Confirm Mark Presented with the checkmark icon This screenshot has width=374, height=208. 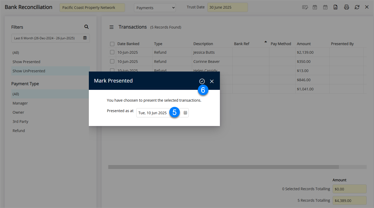[x=202, y=81]
